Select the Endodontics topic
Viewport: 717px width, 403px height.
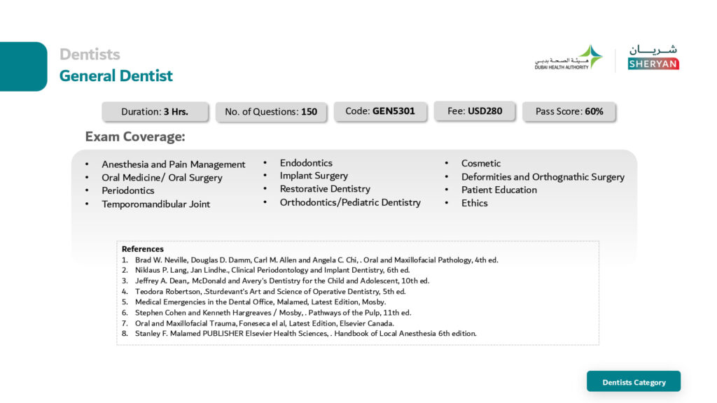pos(306,163)
